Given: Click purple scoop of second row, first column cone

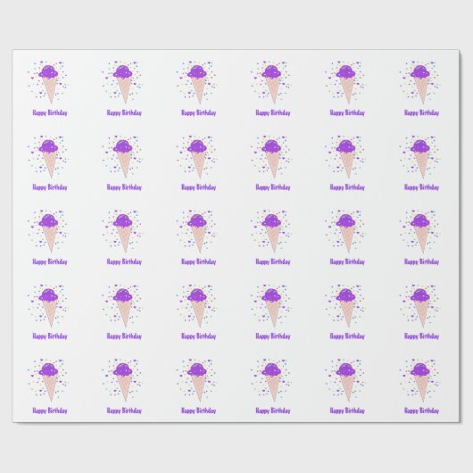Looking at the screenshot, I should click(48, 146).
